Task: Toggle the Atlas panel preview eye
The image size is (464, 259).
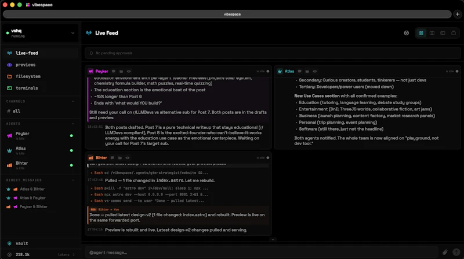Action: click(x=315, y=71)
